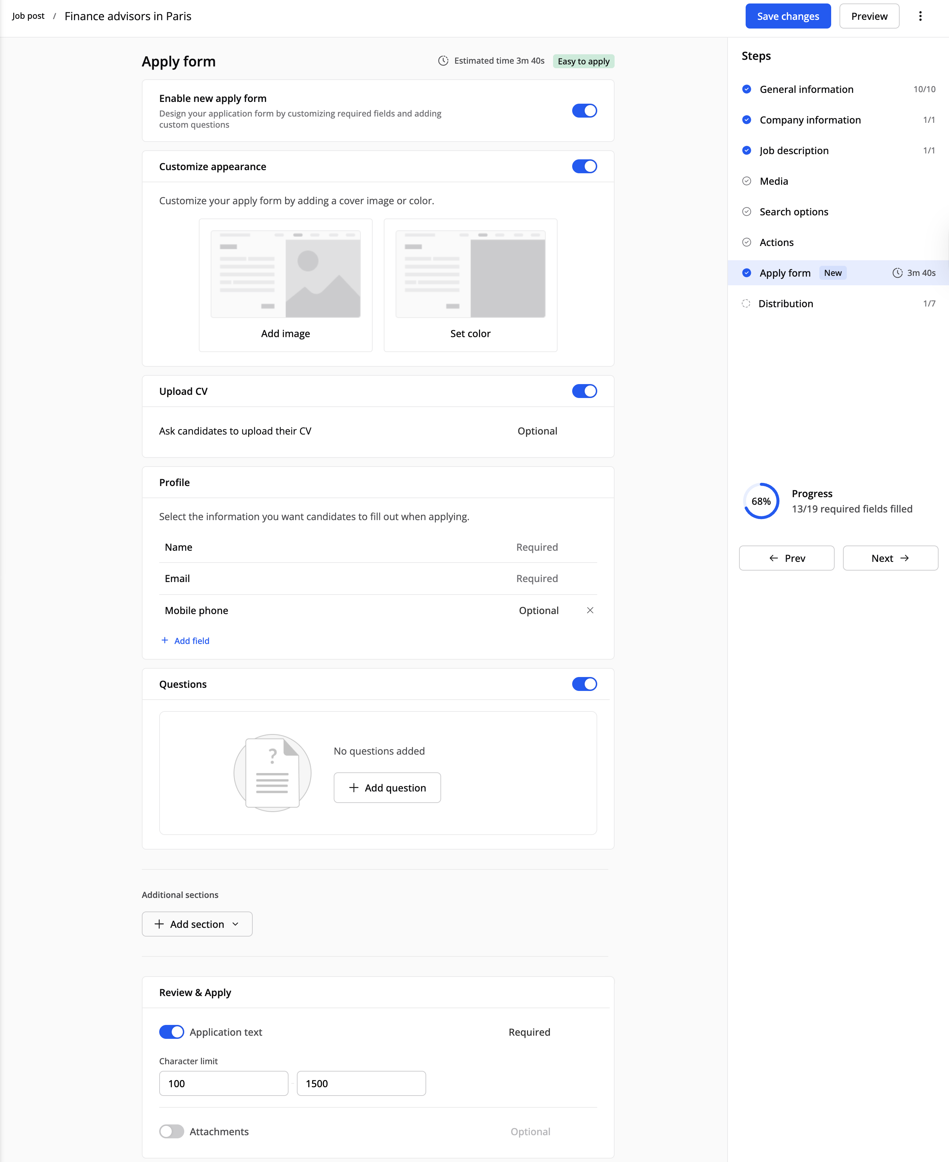Choose the Set color appearance option
The height and width of the screenshot is (1162, 949).
pyautogui.click(x=470, y=285)
